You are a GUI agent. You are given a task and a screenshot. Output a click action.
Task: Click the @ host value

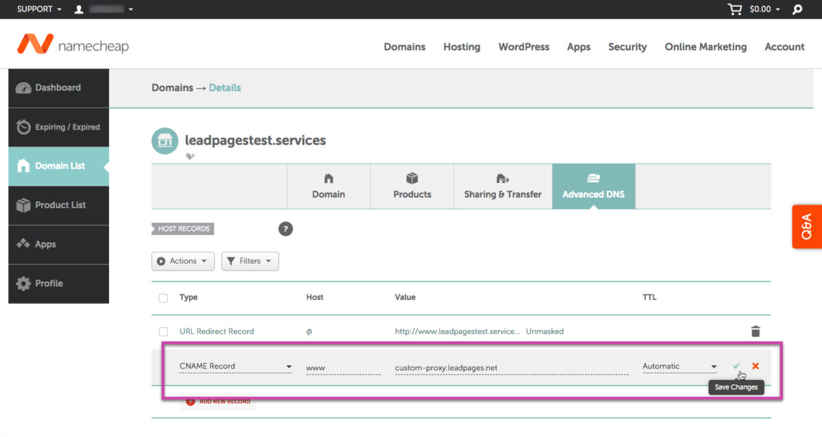click(x=309, y=332)
